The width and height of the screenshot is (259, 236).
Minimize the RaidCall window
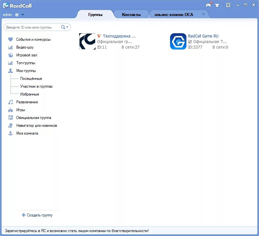238,5
